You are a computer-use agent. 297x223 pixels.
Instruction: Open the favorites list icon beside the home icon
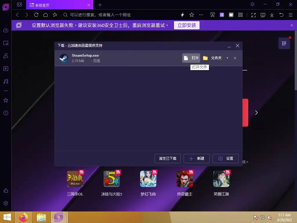click(x=55, y=15)
